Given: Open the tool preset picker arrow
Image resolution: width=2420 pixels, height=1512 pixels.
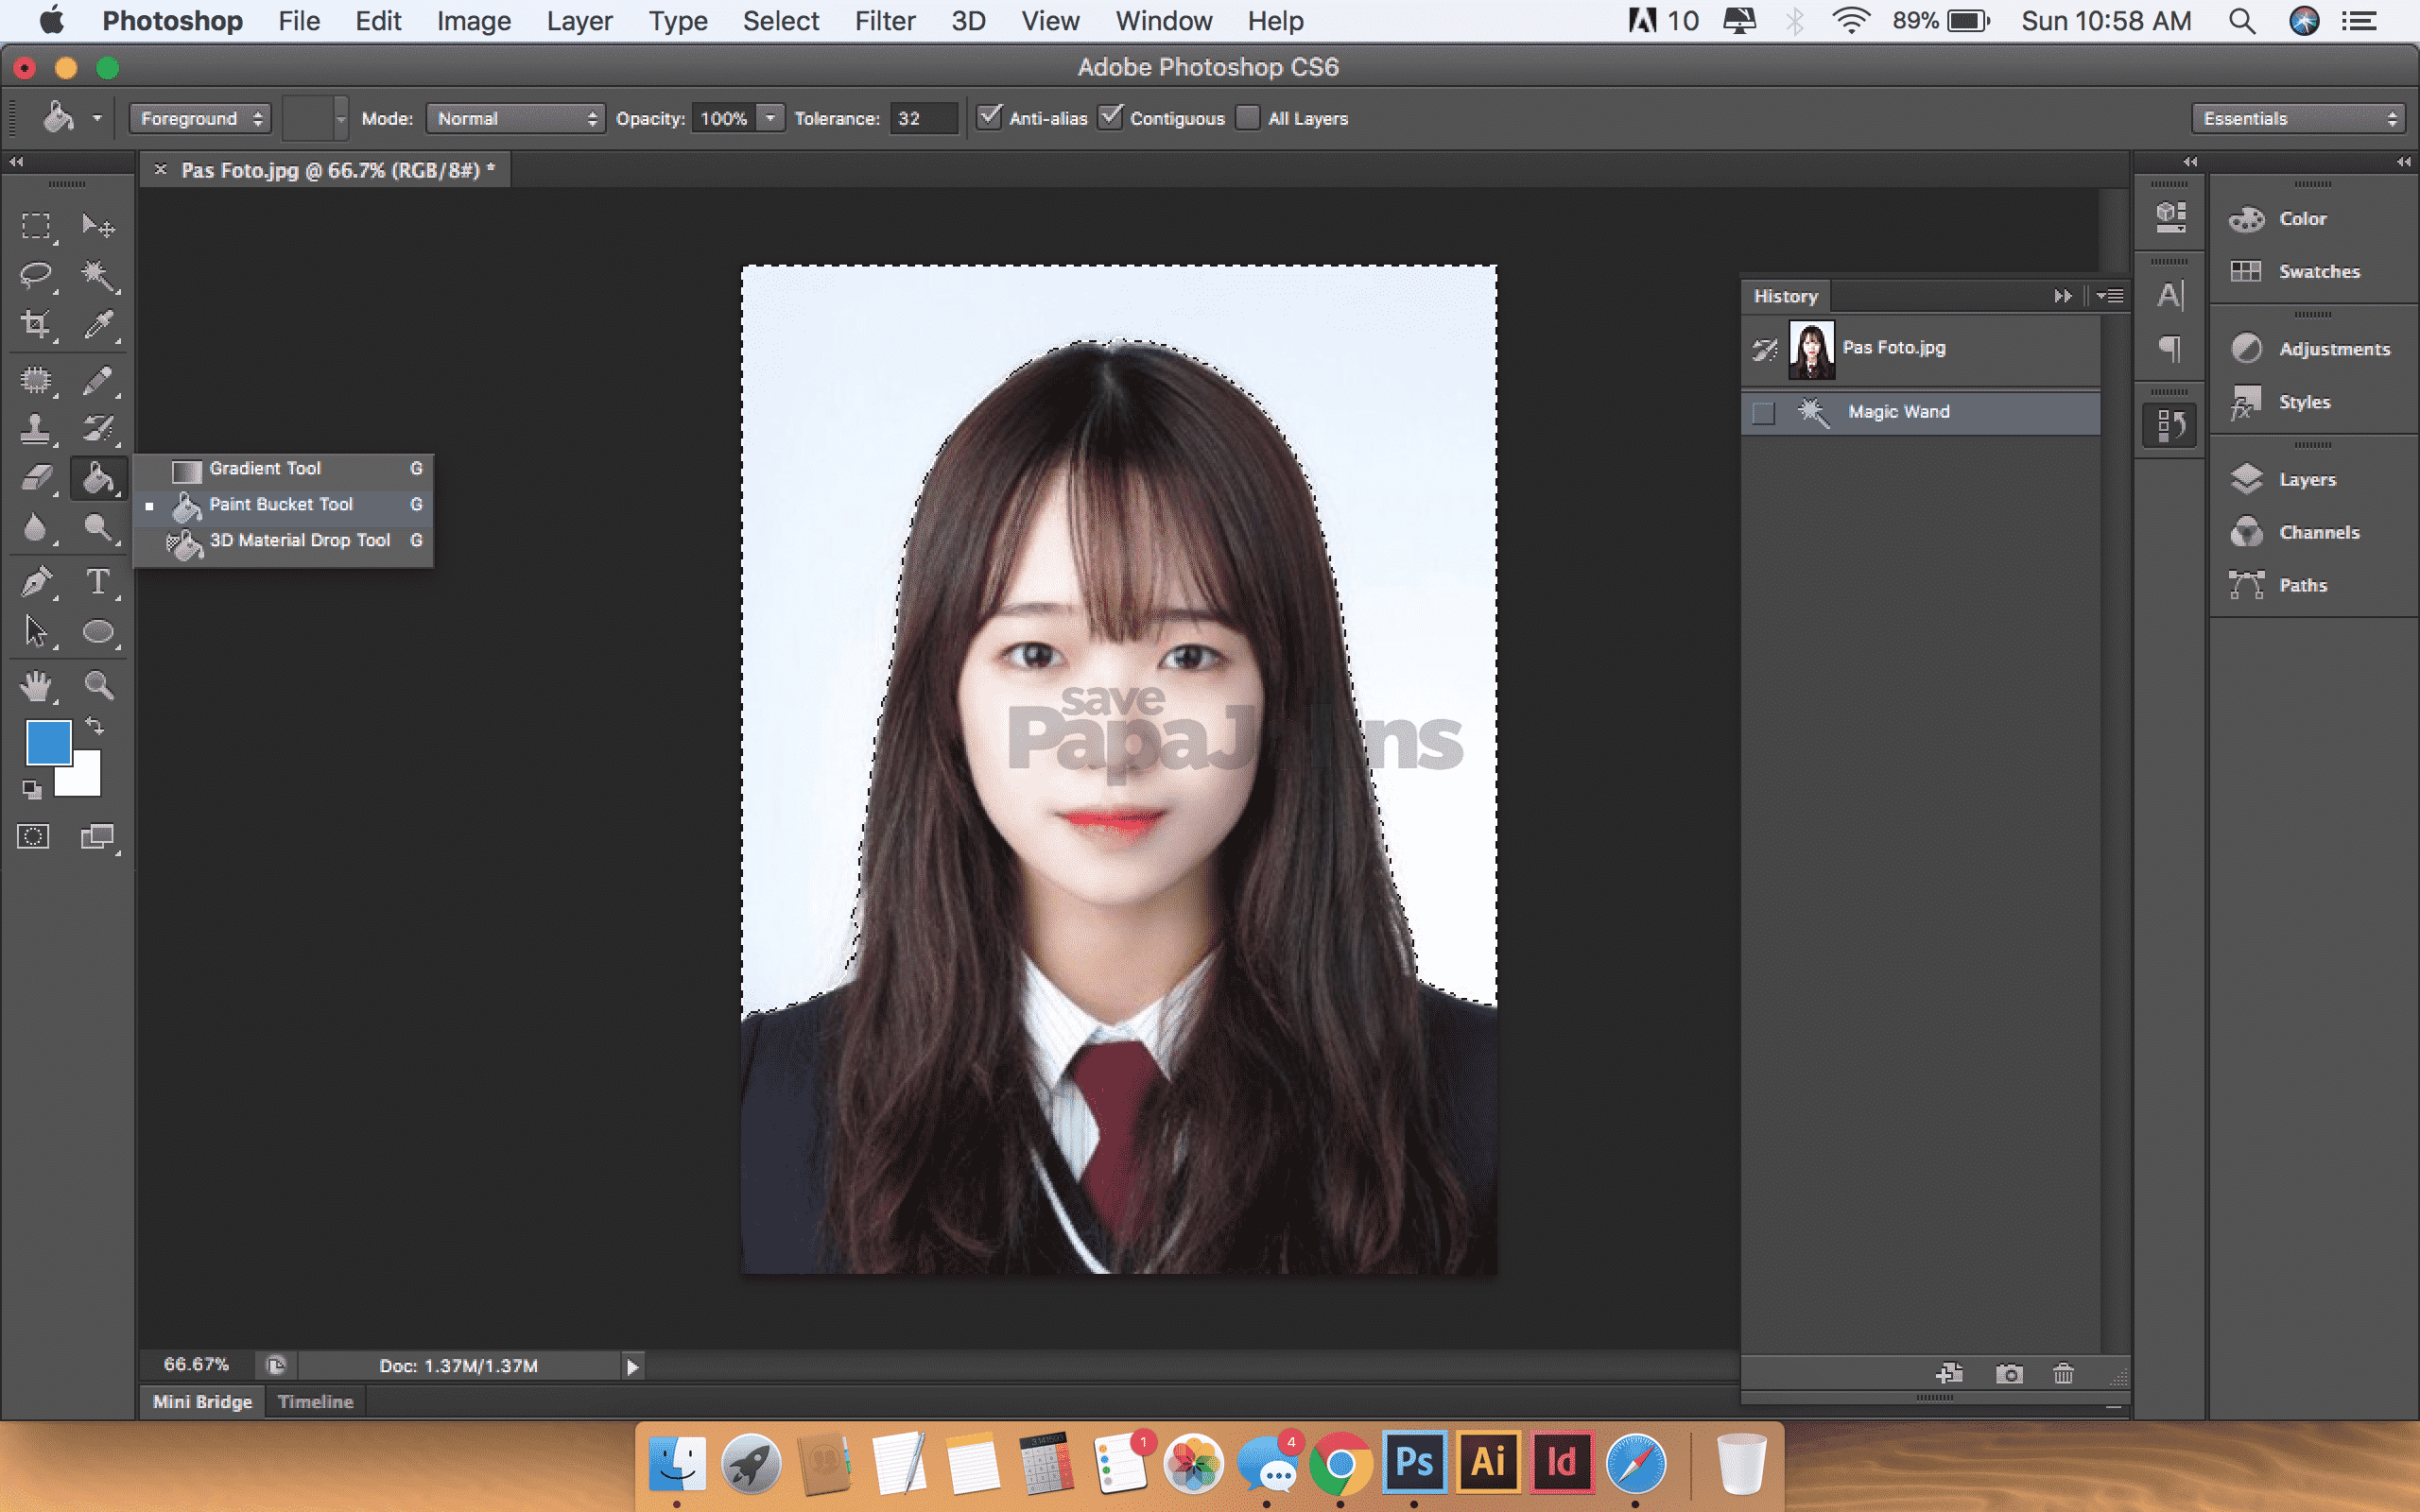Looking at the screenshot, I should point(97,118).
